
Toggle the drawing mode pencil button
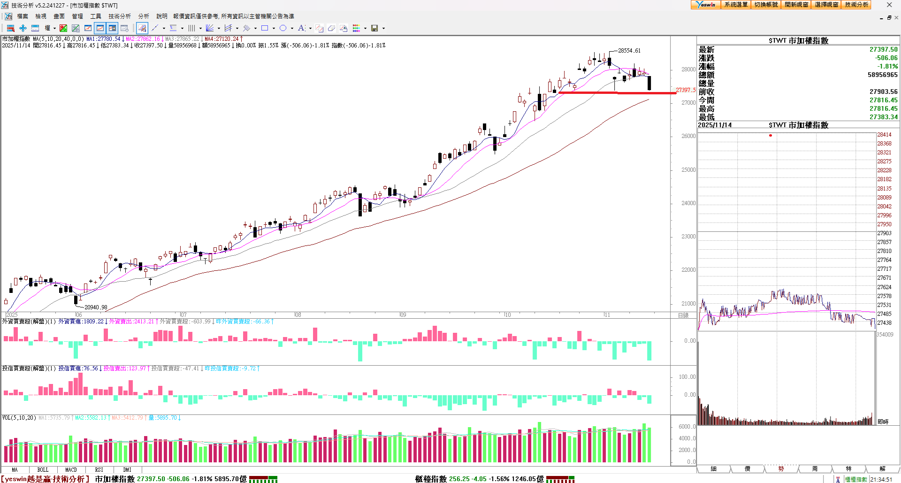click(142, 28)
